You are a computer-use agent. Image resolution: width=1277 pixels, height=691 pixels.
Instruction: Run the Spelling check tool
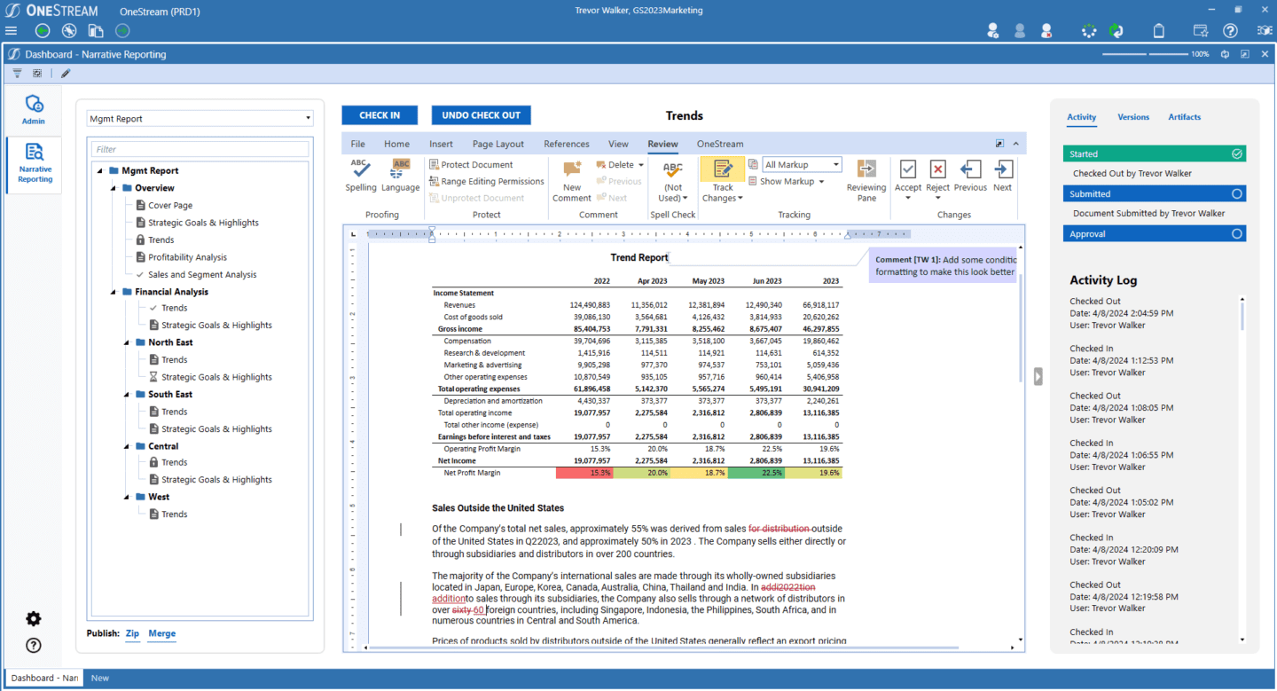pyautogui.click(x=360, y=176)
